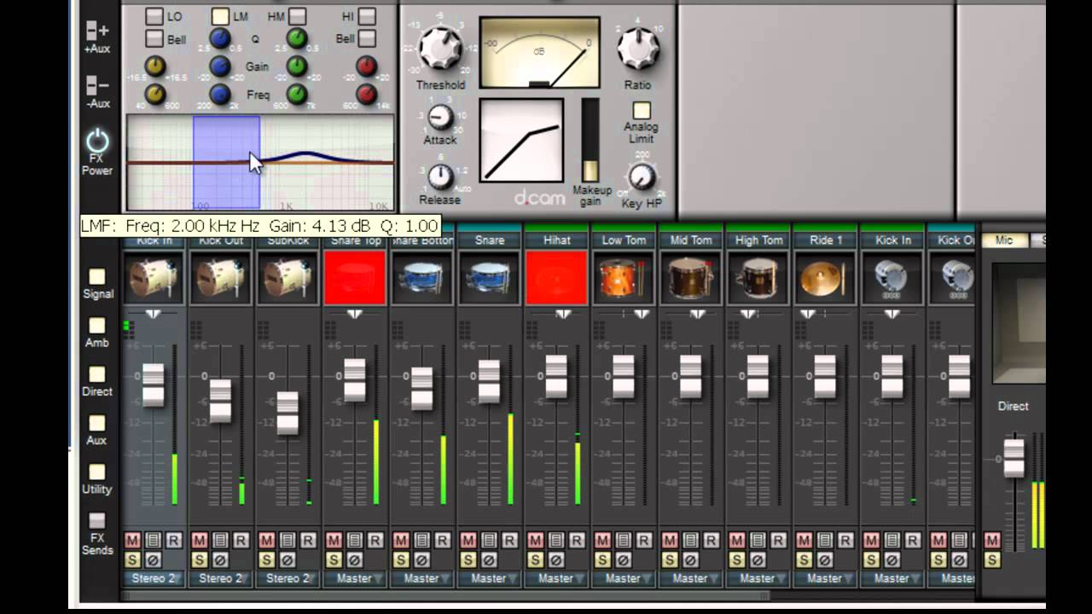Click the Key HP knob
Image resolution: width=1092 pixels, height=614 pixels.
coord(642,177)
